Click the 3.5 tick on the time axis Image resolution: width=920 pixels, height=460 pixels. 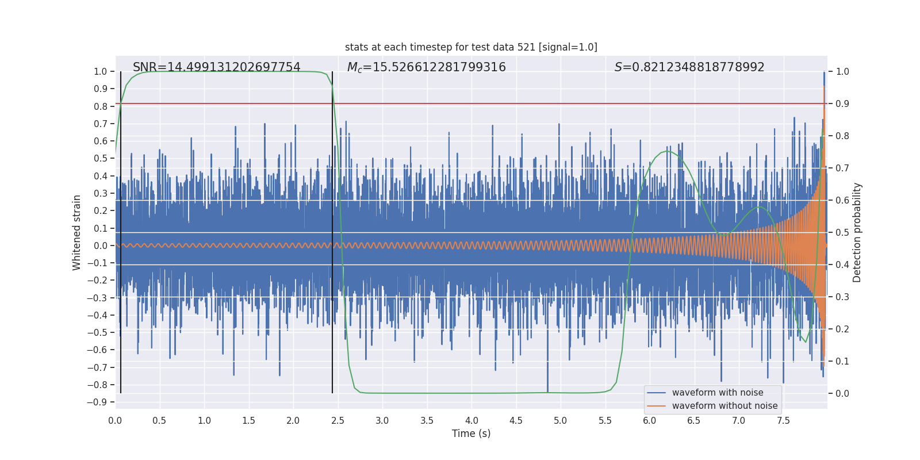pyautogui.click(x=427, y=420)
